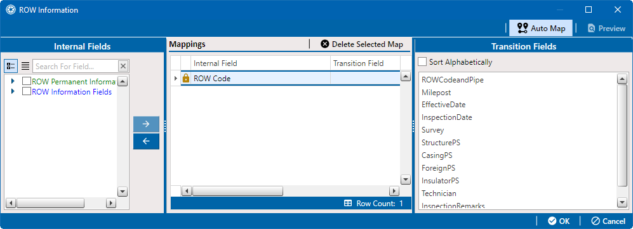This screenshot has width=633, height=229.
Task: Click Delete Selected Map
Action: coord(362,44)
